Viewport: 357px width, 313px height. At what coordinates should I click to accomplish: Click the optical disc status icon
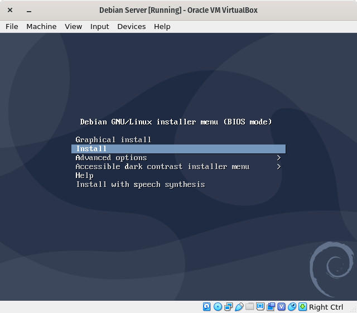coord(218,307)
